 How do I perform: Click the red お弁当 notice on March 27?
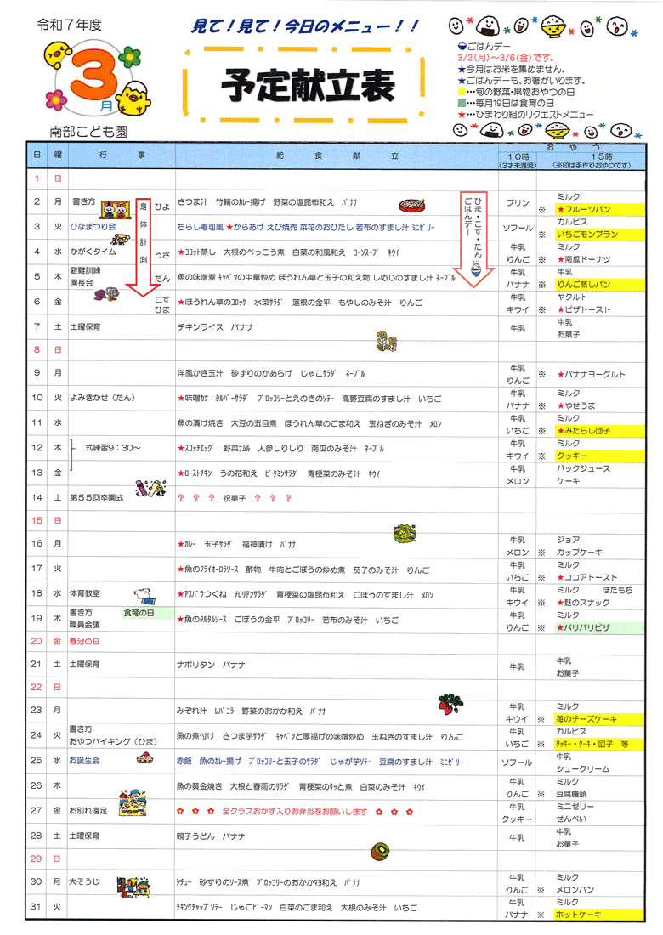click(295, 811)
